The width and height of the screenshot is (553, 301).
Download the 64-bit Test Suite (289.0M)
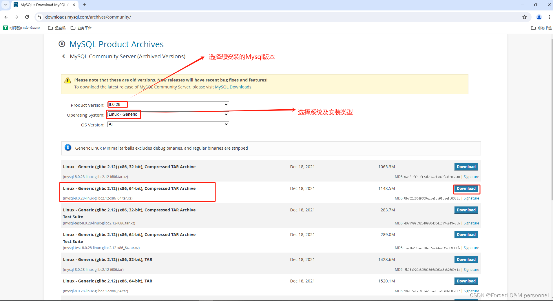[x=466, y=235]
